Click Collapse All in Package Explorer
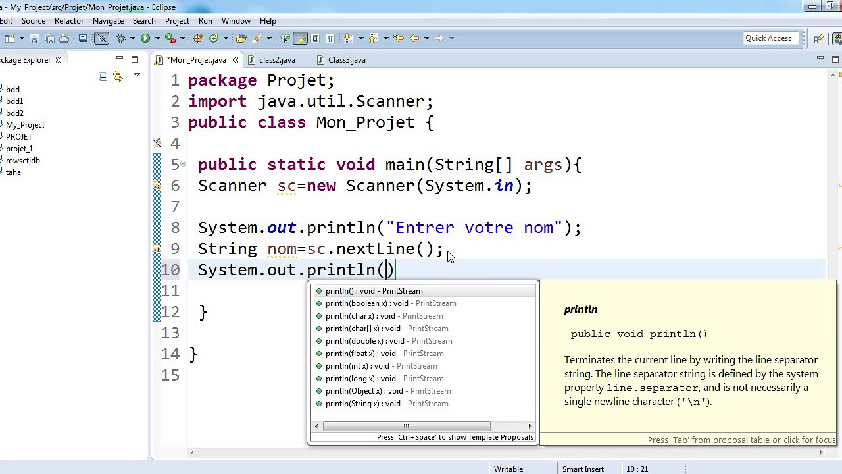The height and width of the screenshot is (474, 842). click(103, 77)
